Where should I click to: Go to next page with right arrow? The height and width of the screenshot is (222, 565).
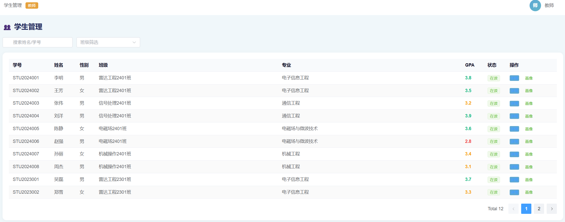[x=551, y=209]
